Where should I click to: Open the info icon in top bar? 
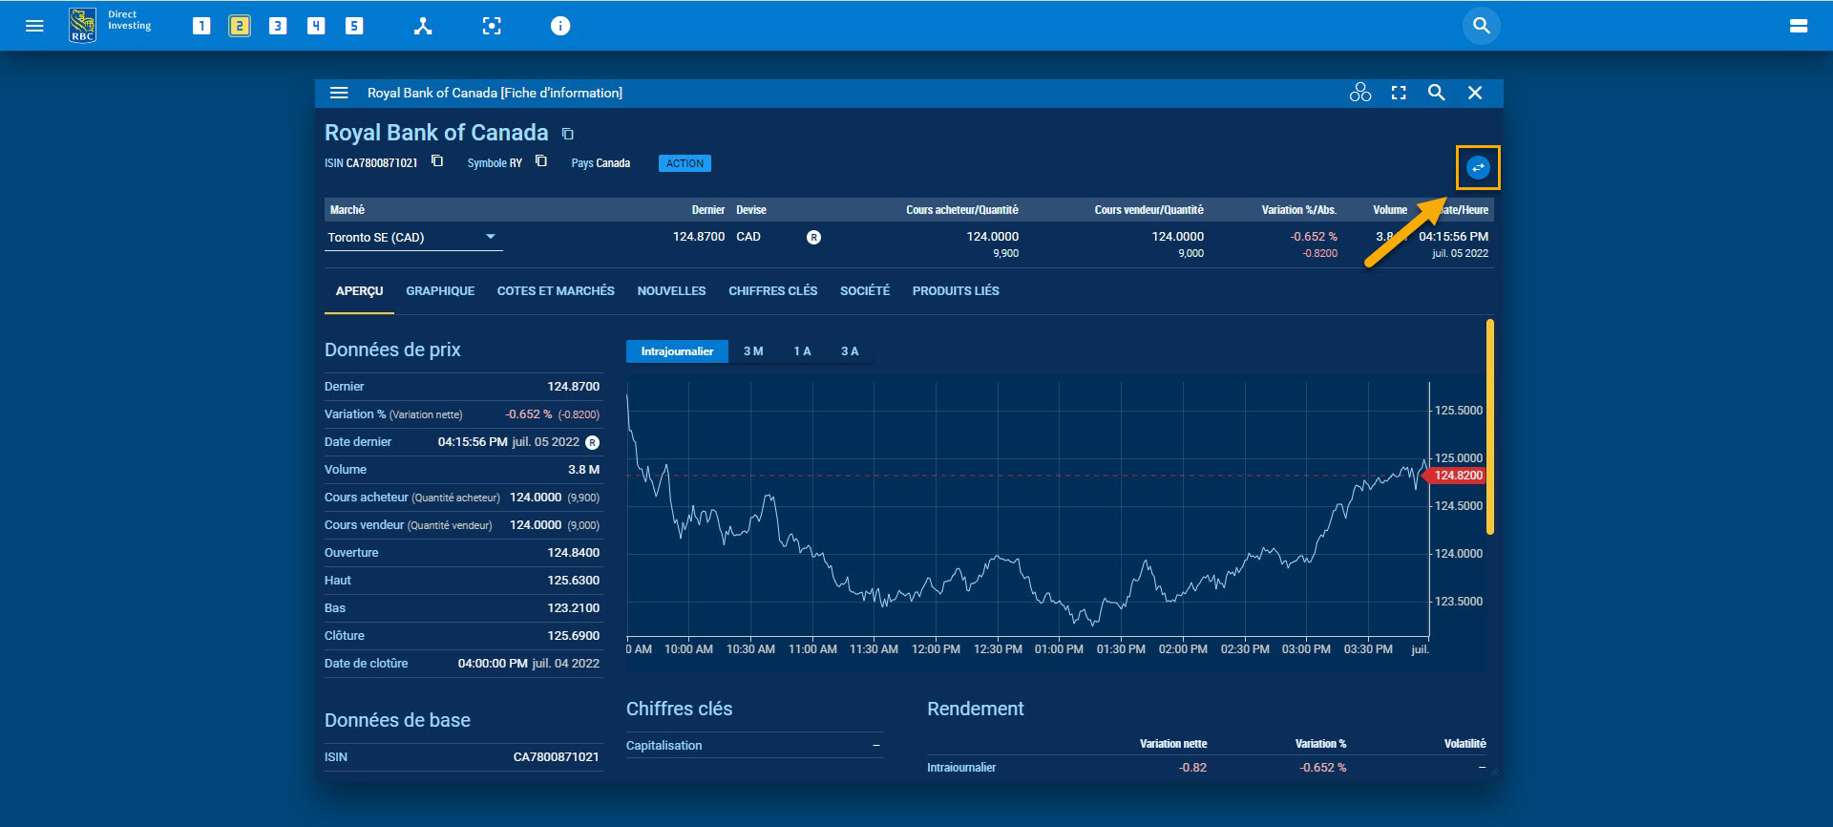point(560,26)
